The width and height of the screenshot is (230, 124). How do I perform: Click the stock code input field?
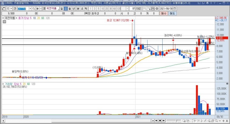click(x=23, y=9)
